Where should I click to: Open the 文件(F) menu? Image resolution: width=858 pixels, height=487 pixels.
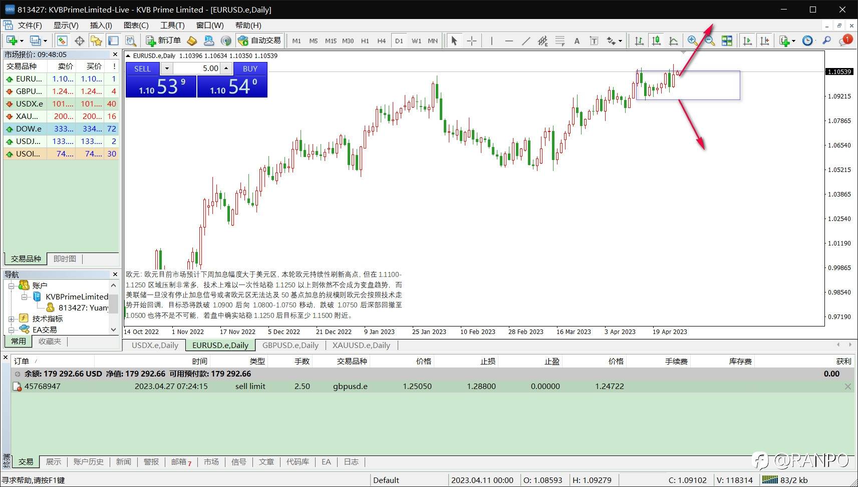[30, 25]
